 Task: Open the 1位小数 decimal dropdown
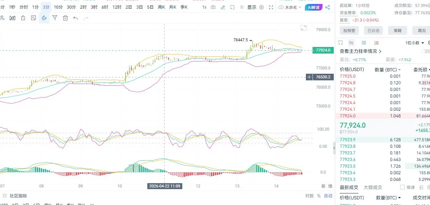(415, 43)
